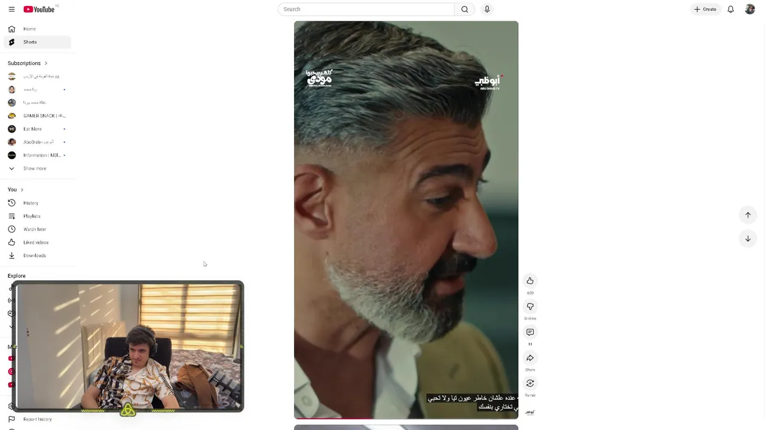Click the History clock icon
This screenshot has height=430, width=765.
11,202
